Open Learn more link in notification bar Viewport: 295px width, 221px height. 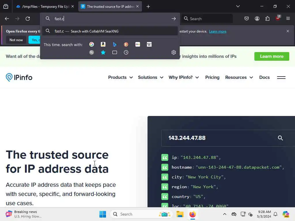tap(218, 31)
